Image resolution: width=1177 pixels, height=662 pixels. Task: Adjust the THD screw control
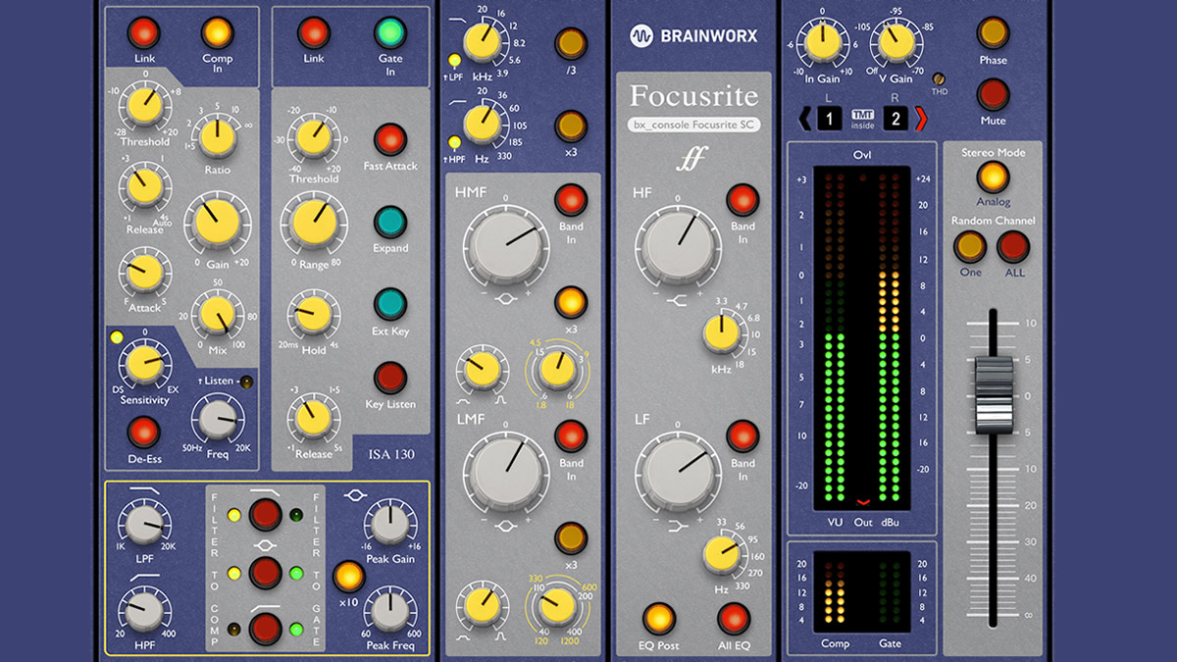coord(939,79)
